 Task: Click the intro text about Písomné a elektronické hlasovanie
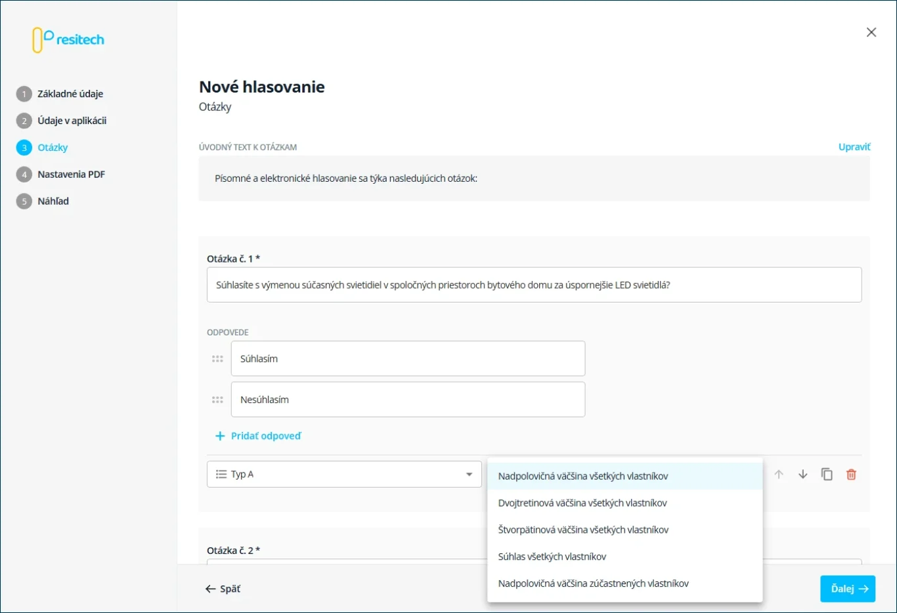pos(346,179)
